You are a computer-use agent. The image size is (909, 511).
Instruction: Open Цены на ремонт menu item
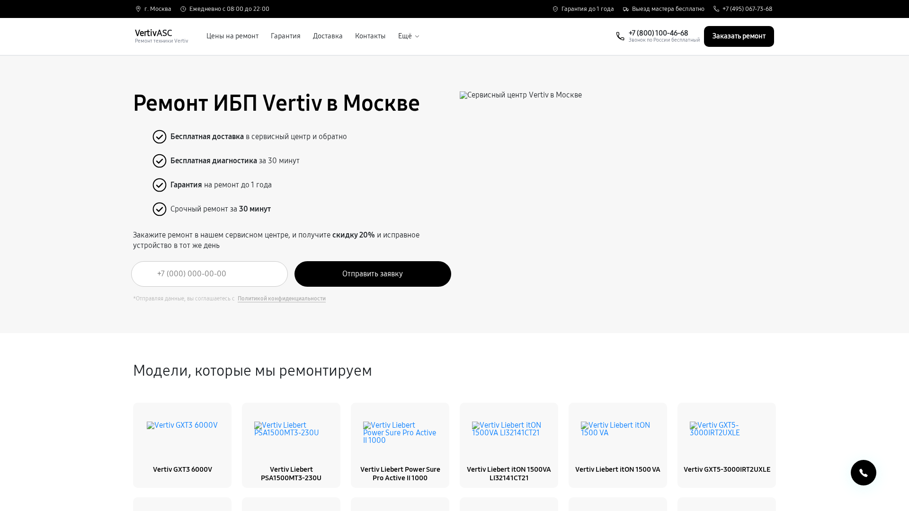[232, 36]
